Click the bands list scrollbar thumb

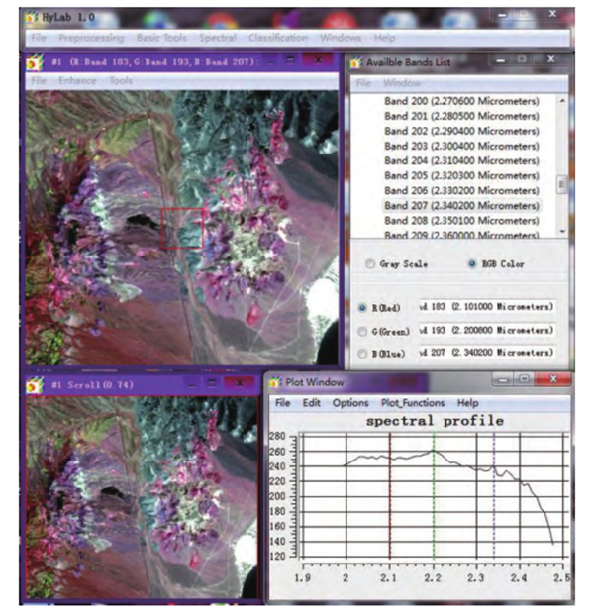[x=562, y=184]
